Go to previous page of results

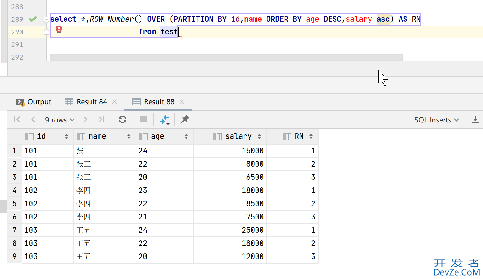tap(33, 119)
